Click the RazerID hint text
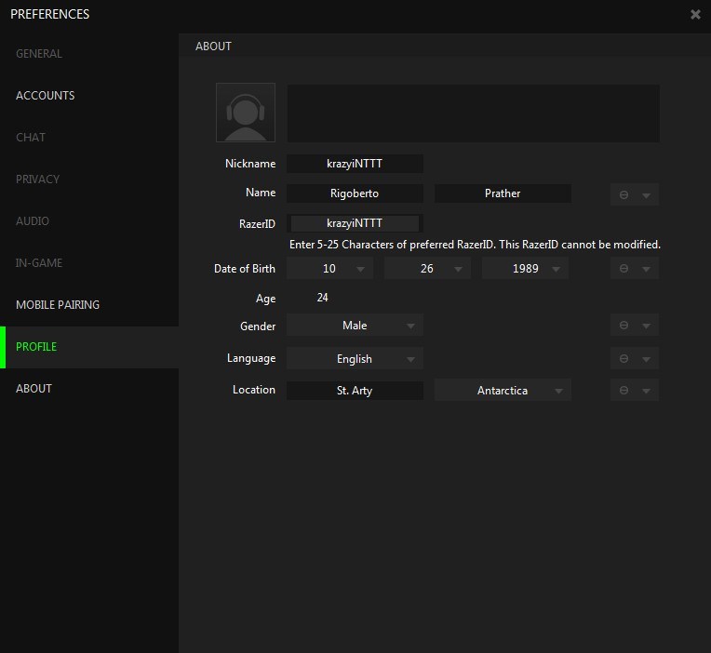The image size is (711, 653). click(x=475, y=245)
